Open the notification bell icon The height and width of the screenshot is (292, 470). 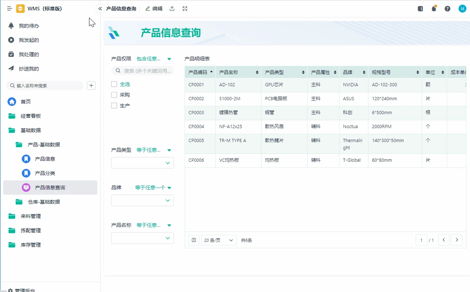point(434,9)
